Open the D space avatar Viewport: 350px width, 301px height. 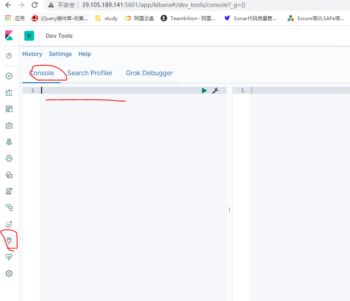(29, 36)
